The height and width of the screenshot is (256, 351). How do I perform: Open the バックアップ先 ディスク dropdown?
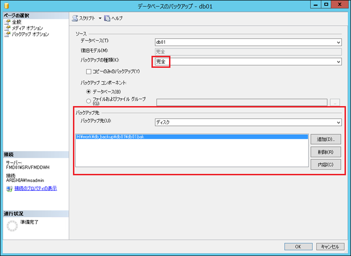point(339,122)
